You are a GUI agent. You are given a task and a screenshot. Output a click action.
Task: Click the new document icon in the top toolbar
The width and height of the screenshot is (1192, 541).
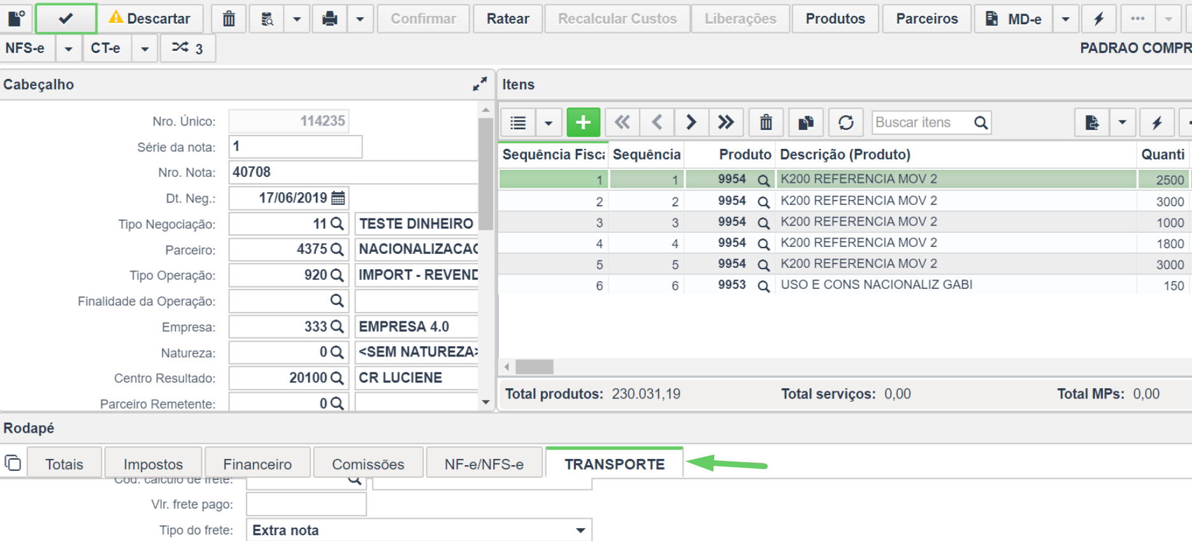[x=16, y=18]
